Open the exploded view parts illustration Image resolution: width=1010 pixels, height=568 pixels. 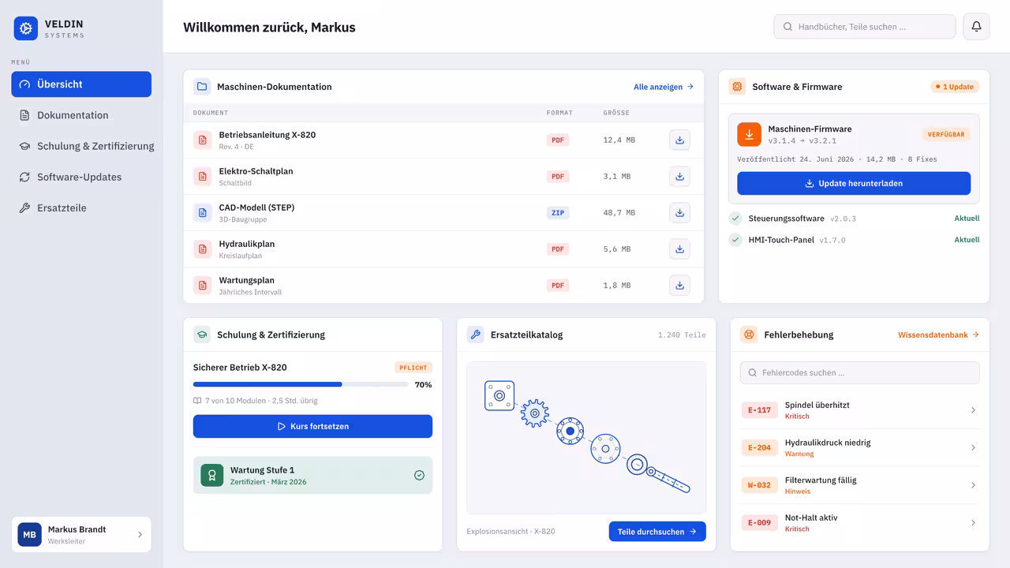tap(586, 438)
